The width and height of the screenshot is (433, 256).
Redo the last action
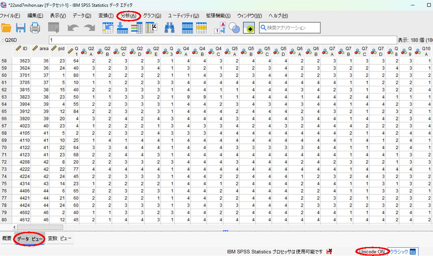89,28
